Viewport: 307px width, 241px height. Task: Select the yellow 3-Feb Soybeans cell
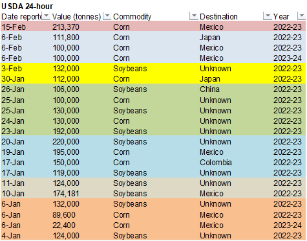[130, 69]
